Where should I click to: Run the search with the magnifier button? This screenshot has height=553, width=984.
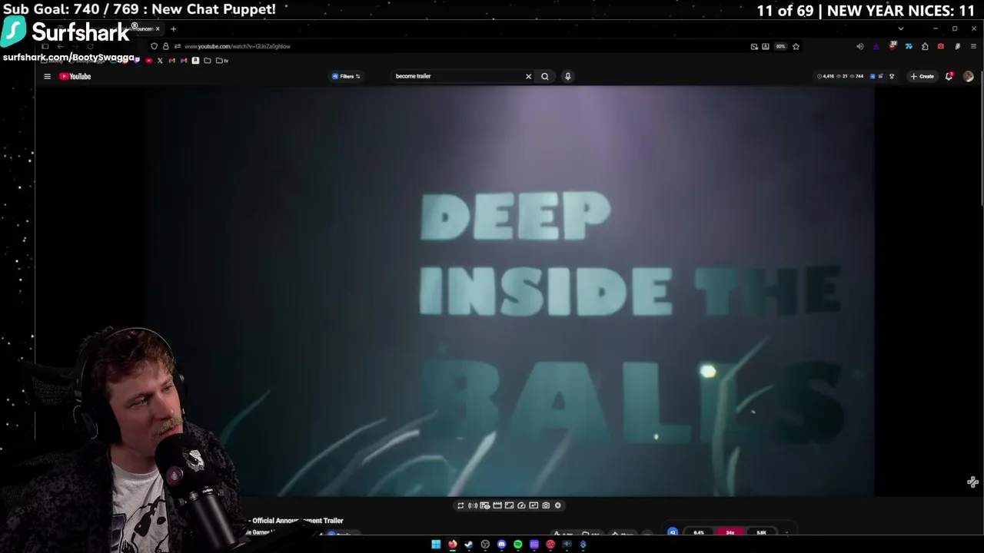(x=544, y=76)
